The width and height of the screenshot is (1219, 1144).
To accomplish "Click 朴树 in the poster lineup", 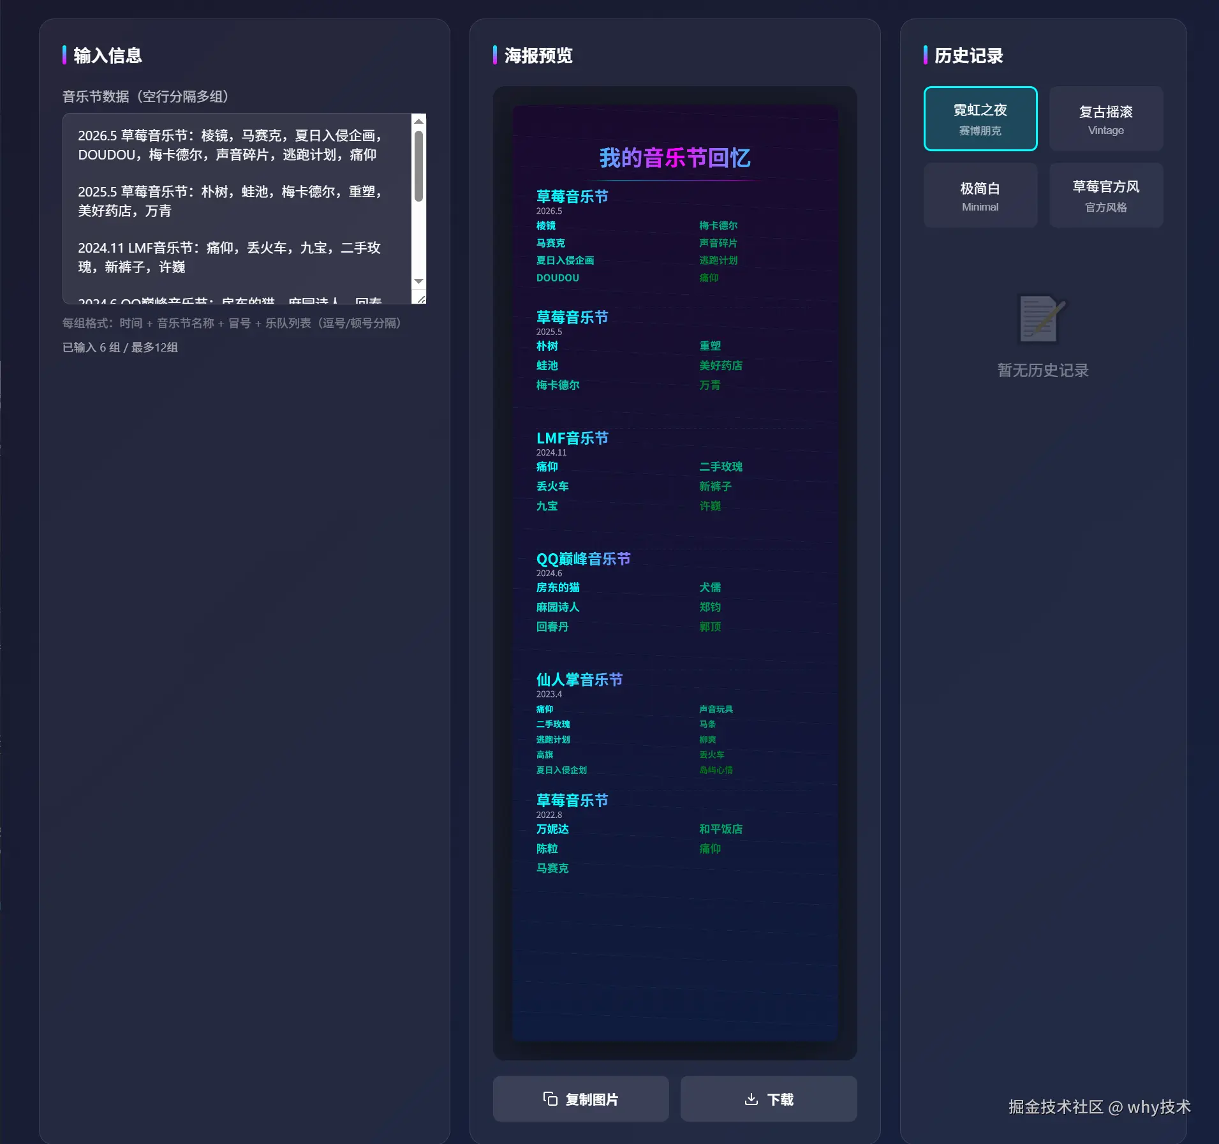I will click(547, 346).
